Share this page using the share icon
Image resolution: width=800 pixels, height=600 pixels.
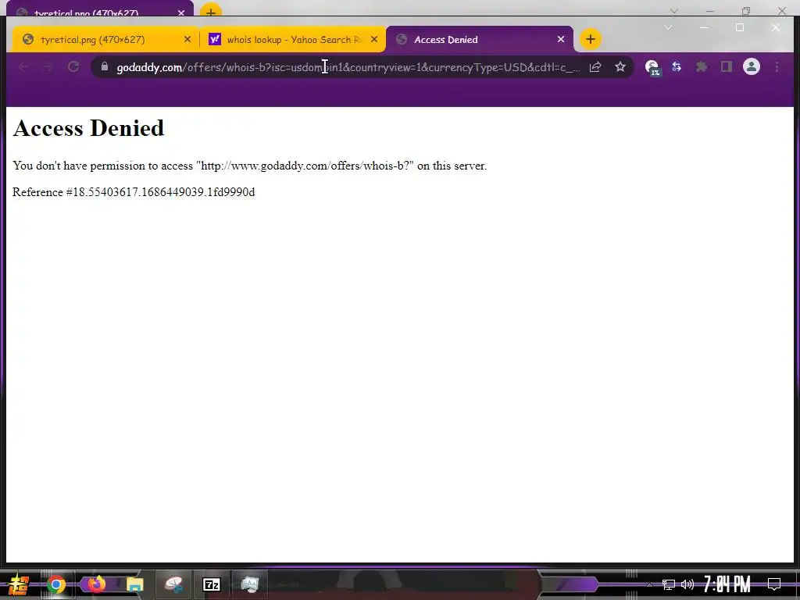point(595,67)
